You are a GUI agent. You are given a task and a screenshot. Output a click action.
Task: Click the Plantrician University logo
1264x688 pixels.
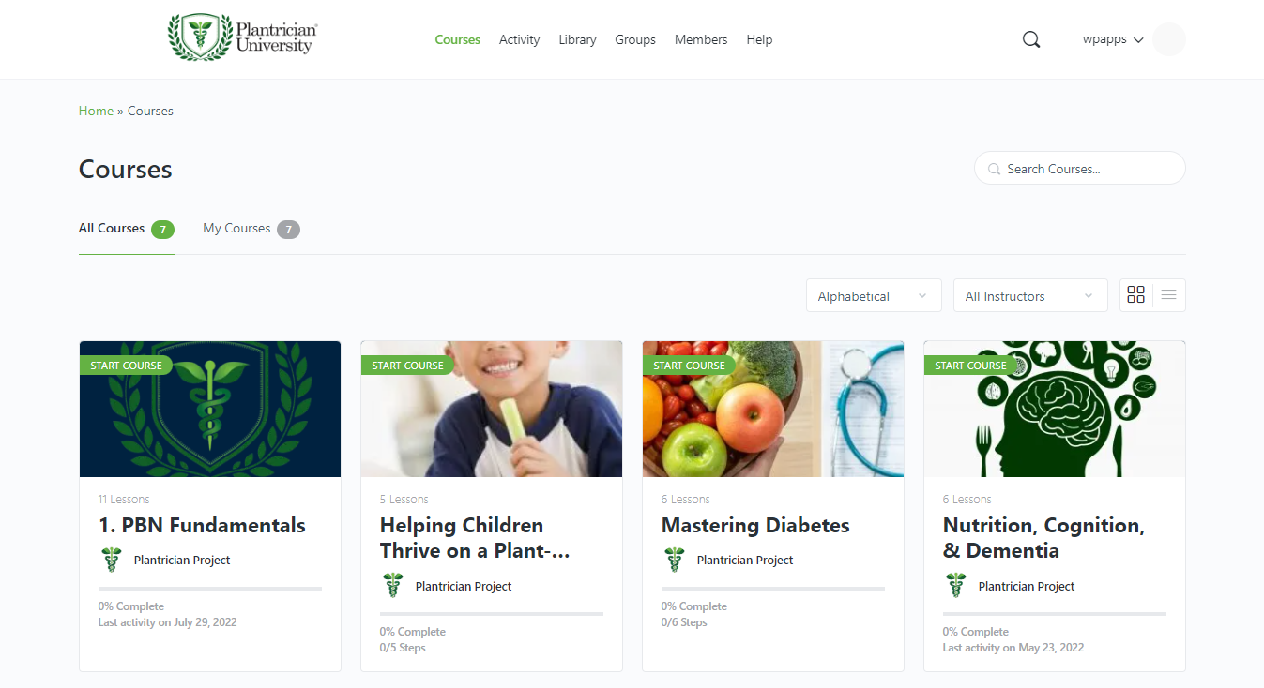242,37
